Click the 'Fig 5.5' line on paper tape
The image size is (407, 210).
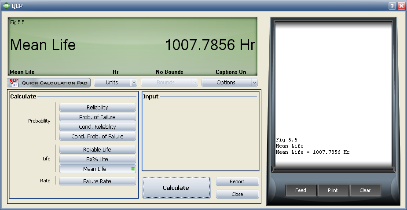click(x=286, y=140)
